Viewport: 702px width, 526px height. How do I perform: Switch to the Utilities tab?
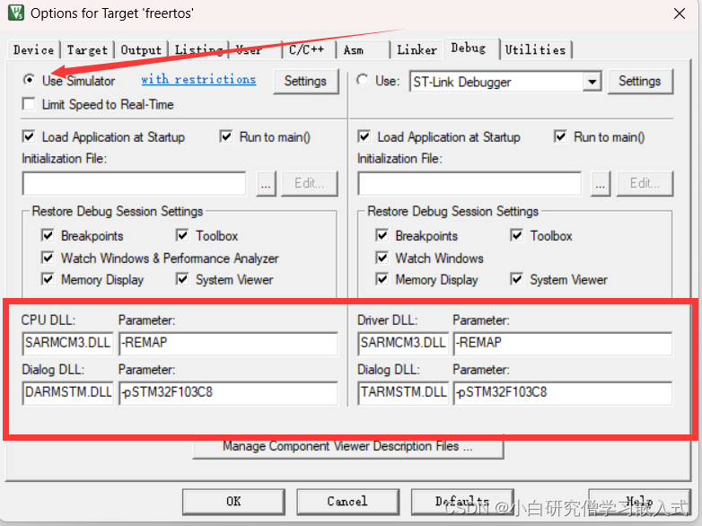pyautogui.click(x=535, y=49)
